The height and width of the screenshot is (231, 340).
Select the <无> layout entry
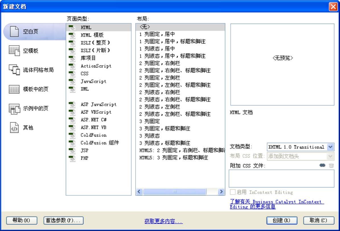181,27
